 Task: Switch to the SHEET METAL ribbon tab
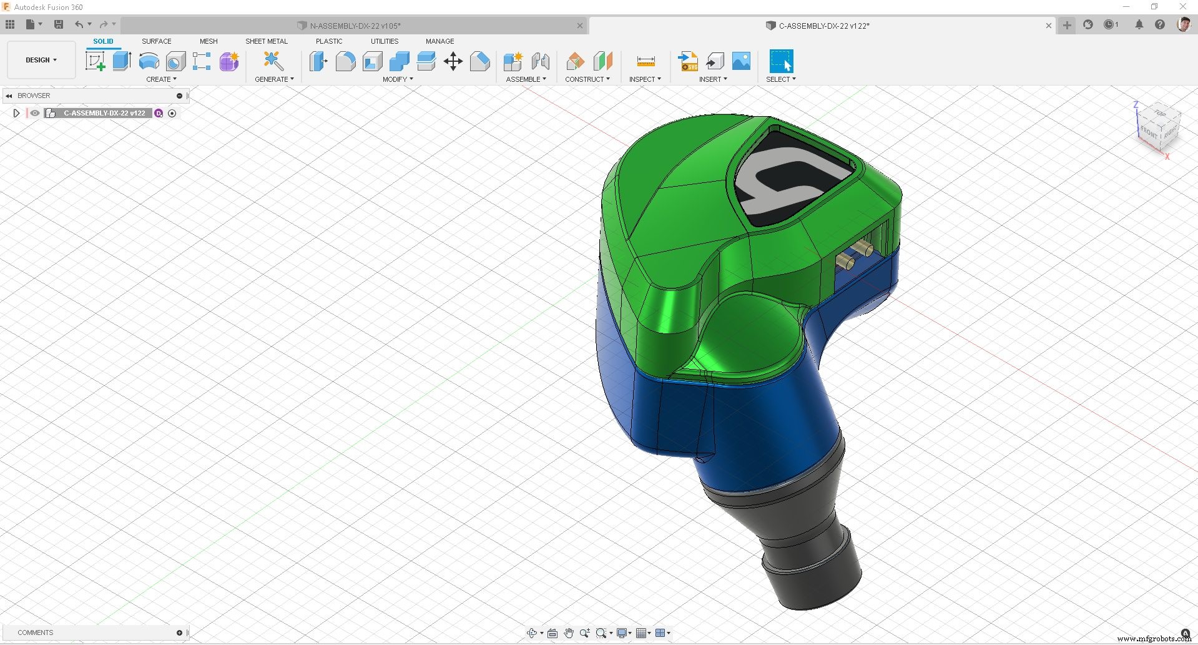(x=266, y=41)
